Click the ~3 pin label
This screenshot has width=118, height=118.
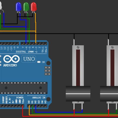[36, 48]
